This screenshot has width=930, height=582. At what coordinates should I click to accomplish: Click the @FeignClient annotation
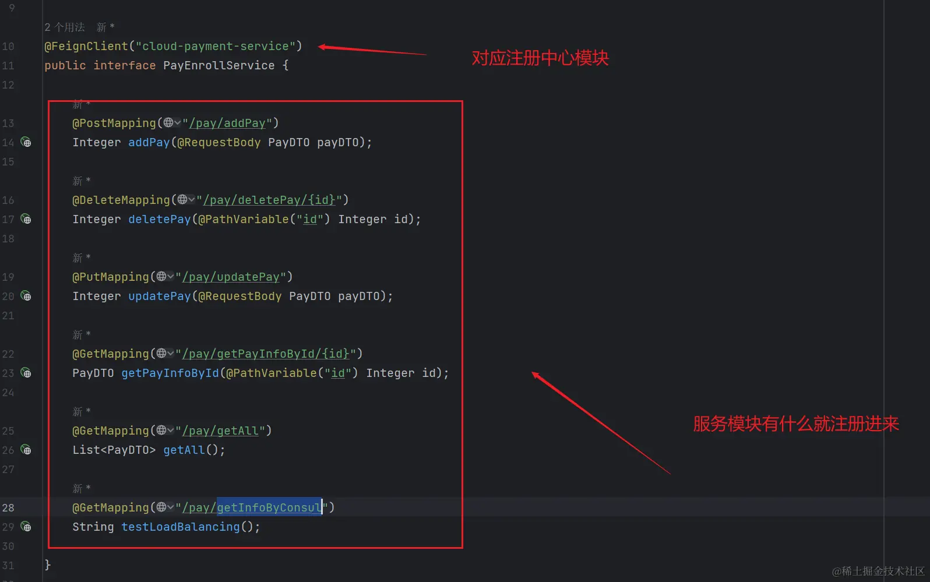(x=86, y=46)
